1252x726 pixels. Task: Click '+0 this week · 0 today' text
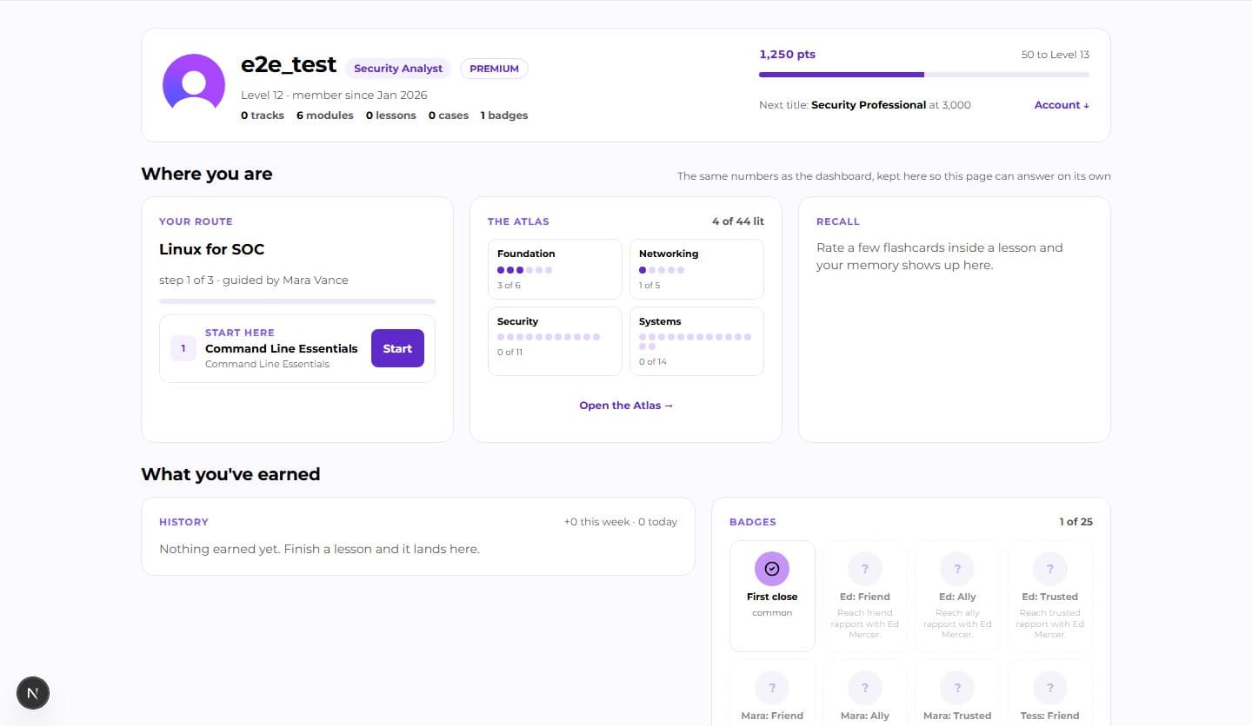(621, 522)
